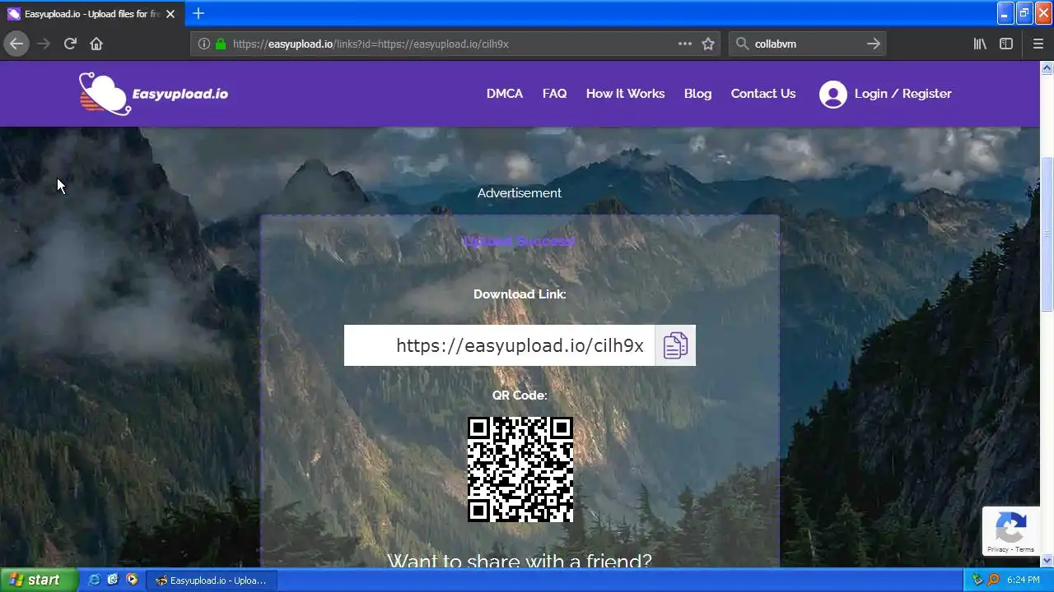Toggle the sidebar view icon
Screen dimensions: 1054x592
(1006, 44)
